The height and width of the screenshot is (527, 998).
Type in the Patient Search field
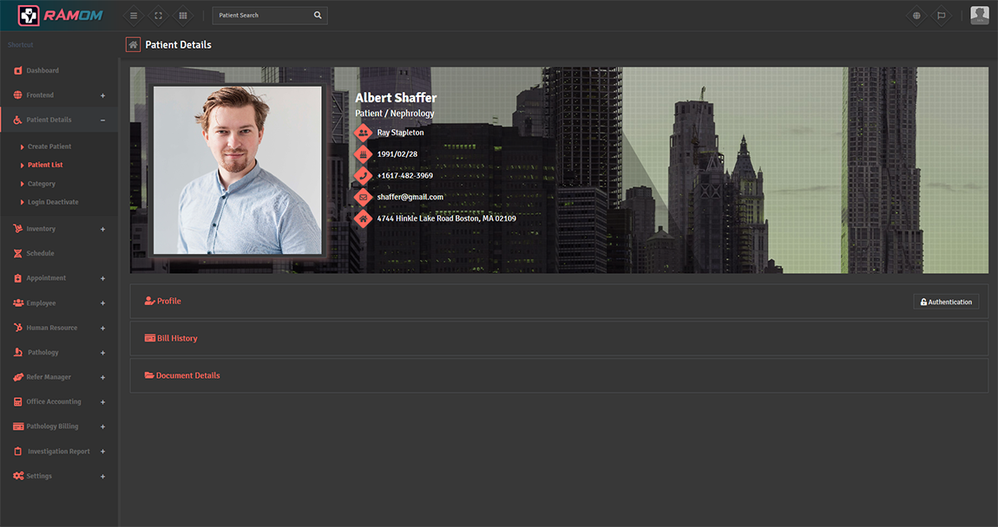[x=260, y=16]
